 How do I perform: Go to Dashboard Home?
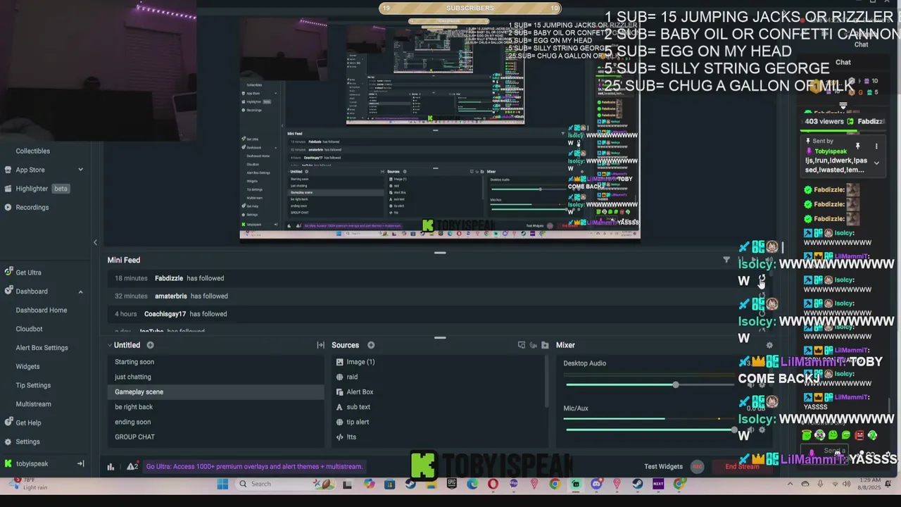(42, 310)
